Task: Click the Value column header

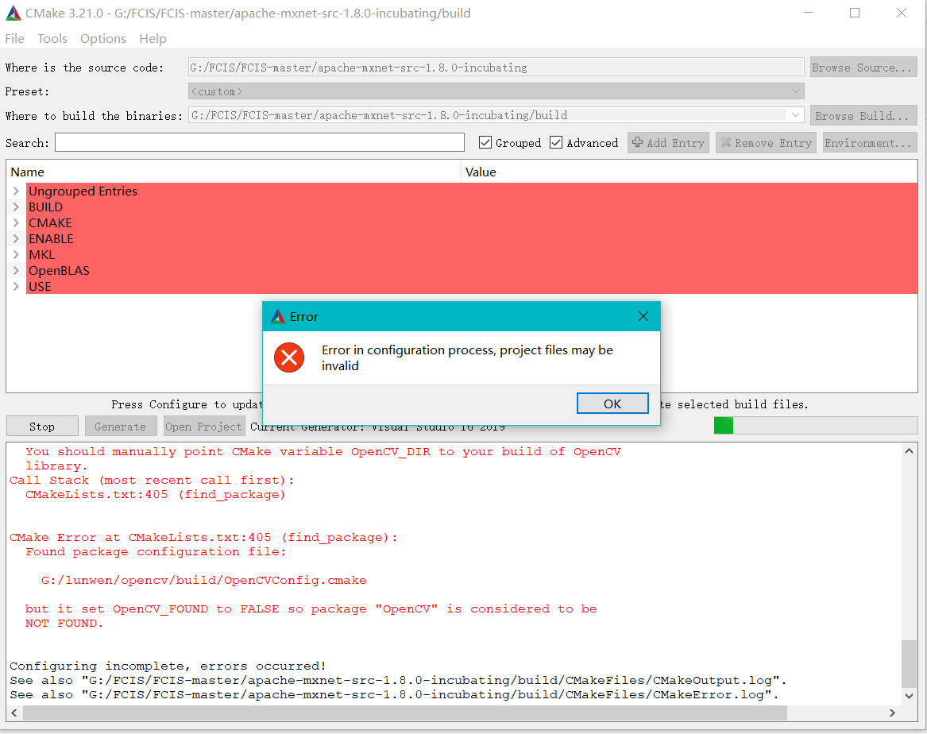Action: point(689,172)
